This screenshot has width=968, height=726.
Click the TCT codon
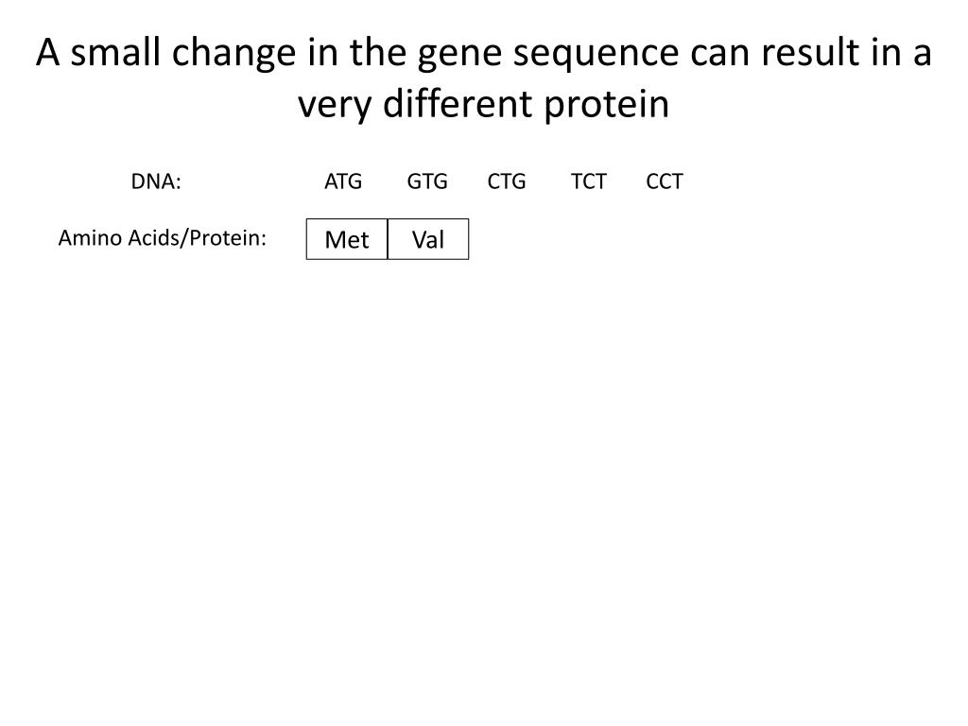pos(588,181)
